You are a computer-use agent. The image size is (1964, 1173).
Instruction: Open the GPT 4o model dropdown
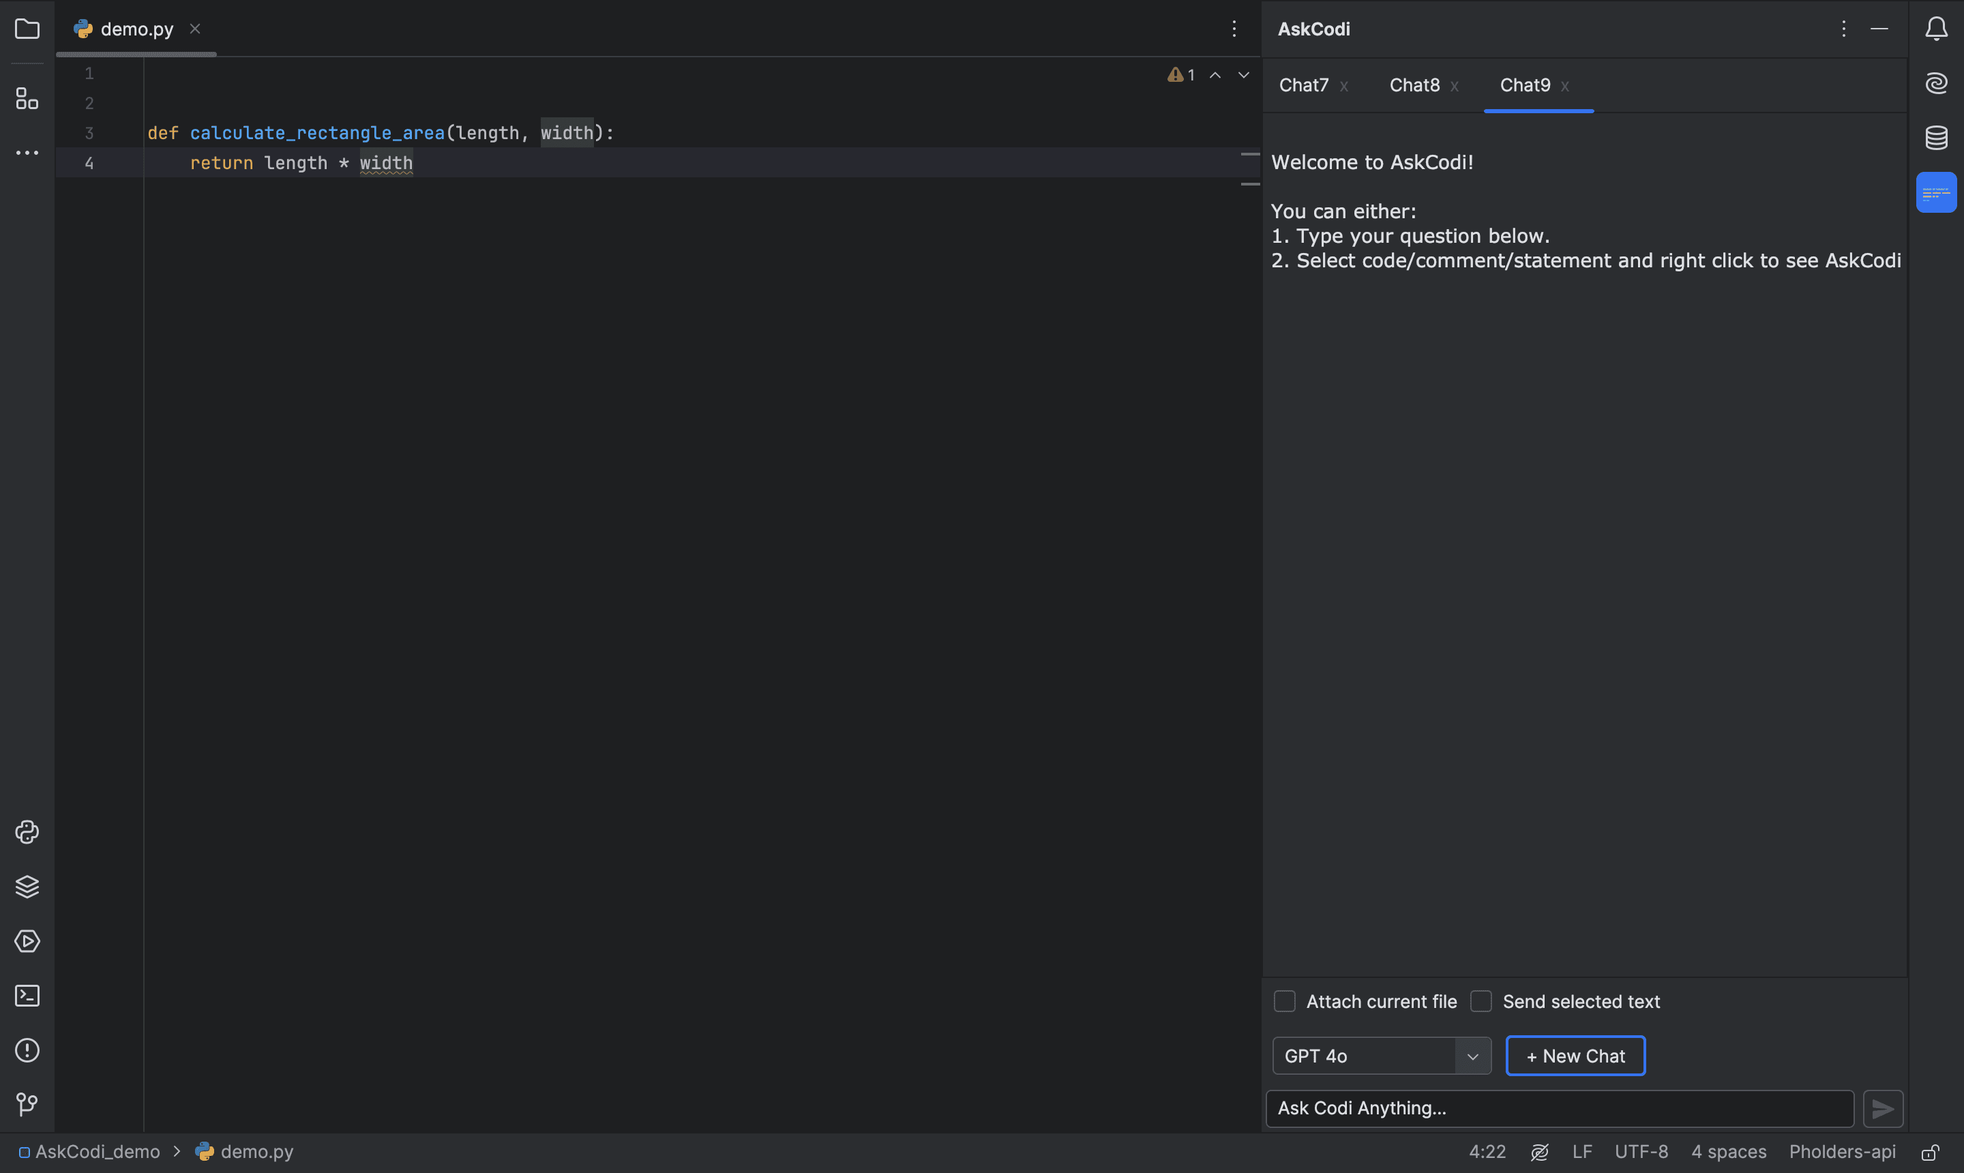point(1382,1056)
